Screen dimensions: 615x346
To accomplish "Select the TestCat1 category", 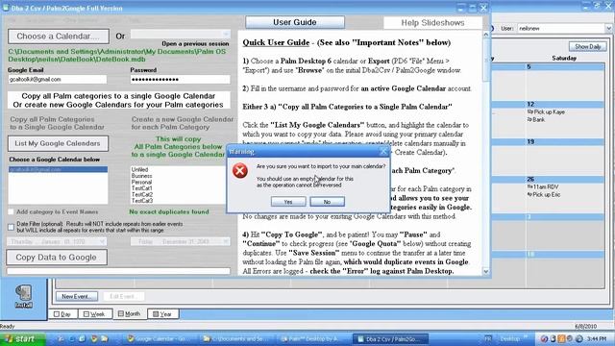I will tap(142, 188).
